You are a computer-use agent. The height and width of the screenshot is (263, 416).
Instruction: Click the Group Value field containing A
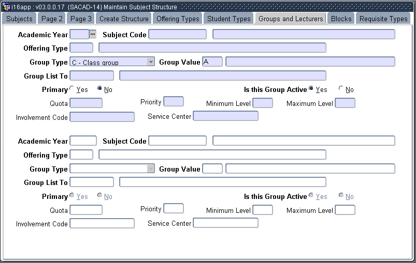click(212, 62)
